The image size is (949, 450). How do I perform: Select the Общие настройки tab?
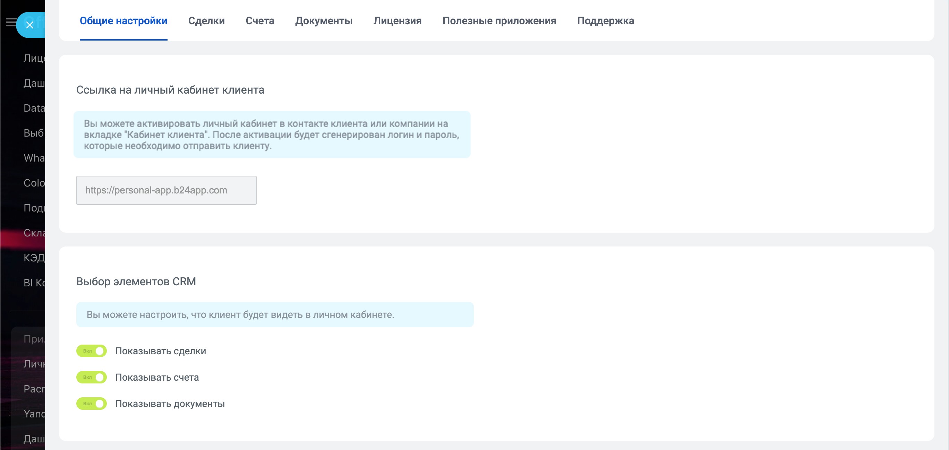coord(123,20)
